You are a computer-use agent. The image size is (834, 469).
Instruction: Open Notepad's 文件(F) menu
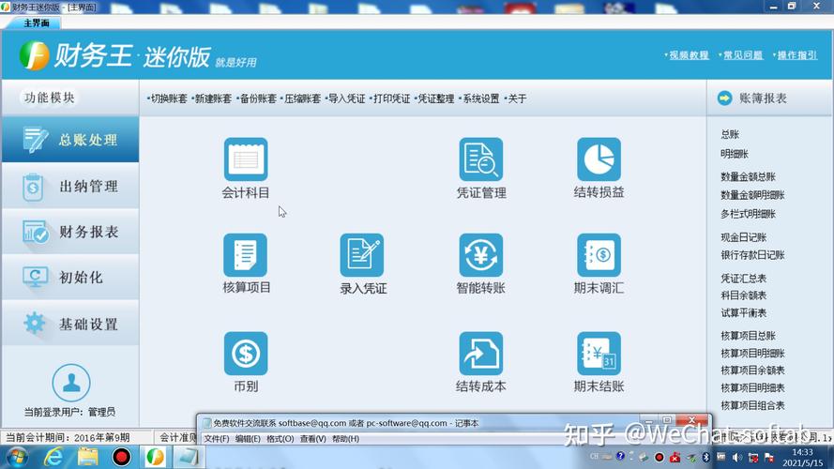click(217, 439)
